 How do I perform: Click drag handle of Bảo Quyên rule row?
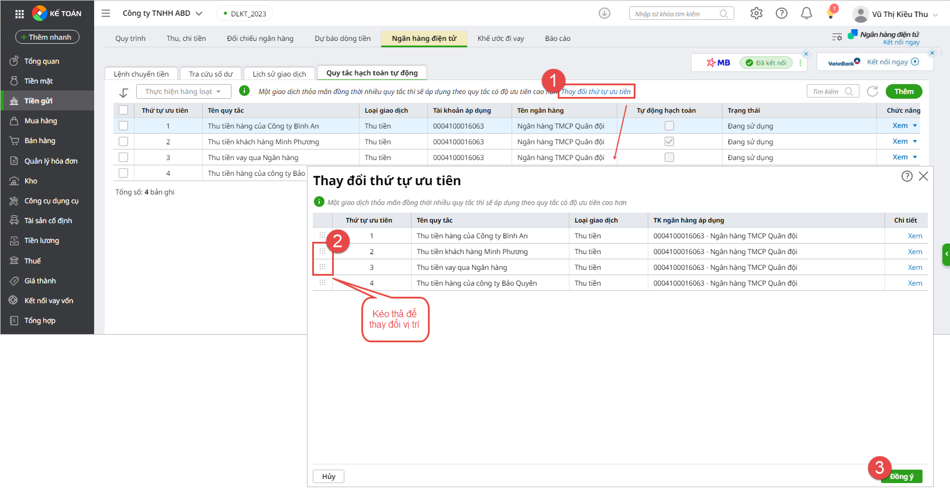pos(322,283)
